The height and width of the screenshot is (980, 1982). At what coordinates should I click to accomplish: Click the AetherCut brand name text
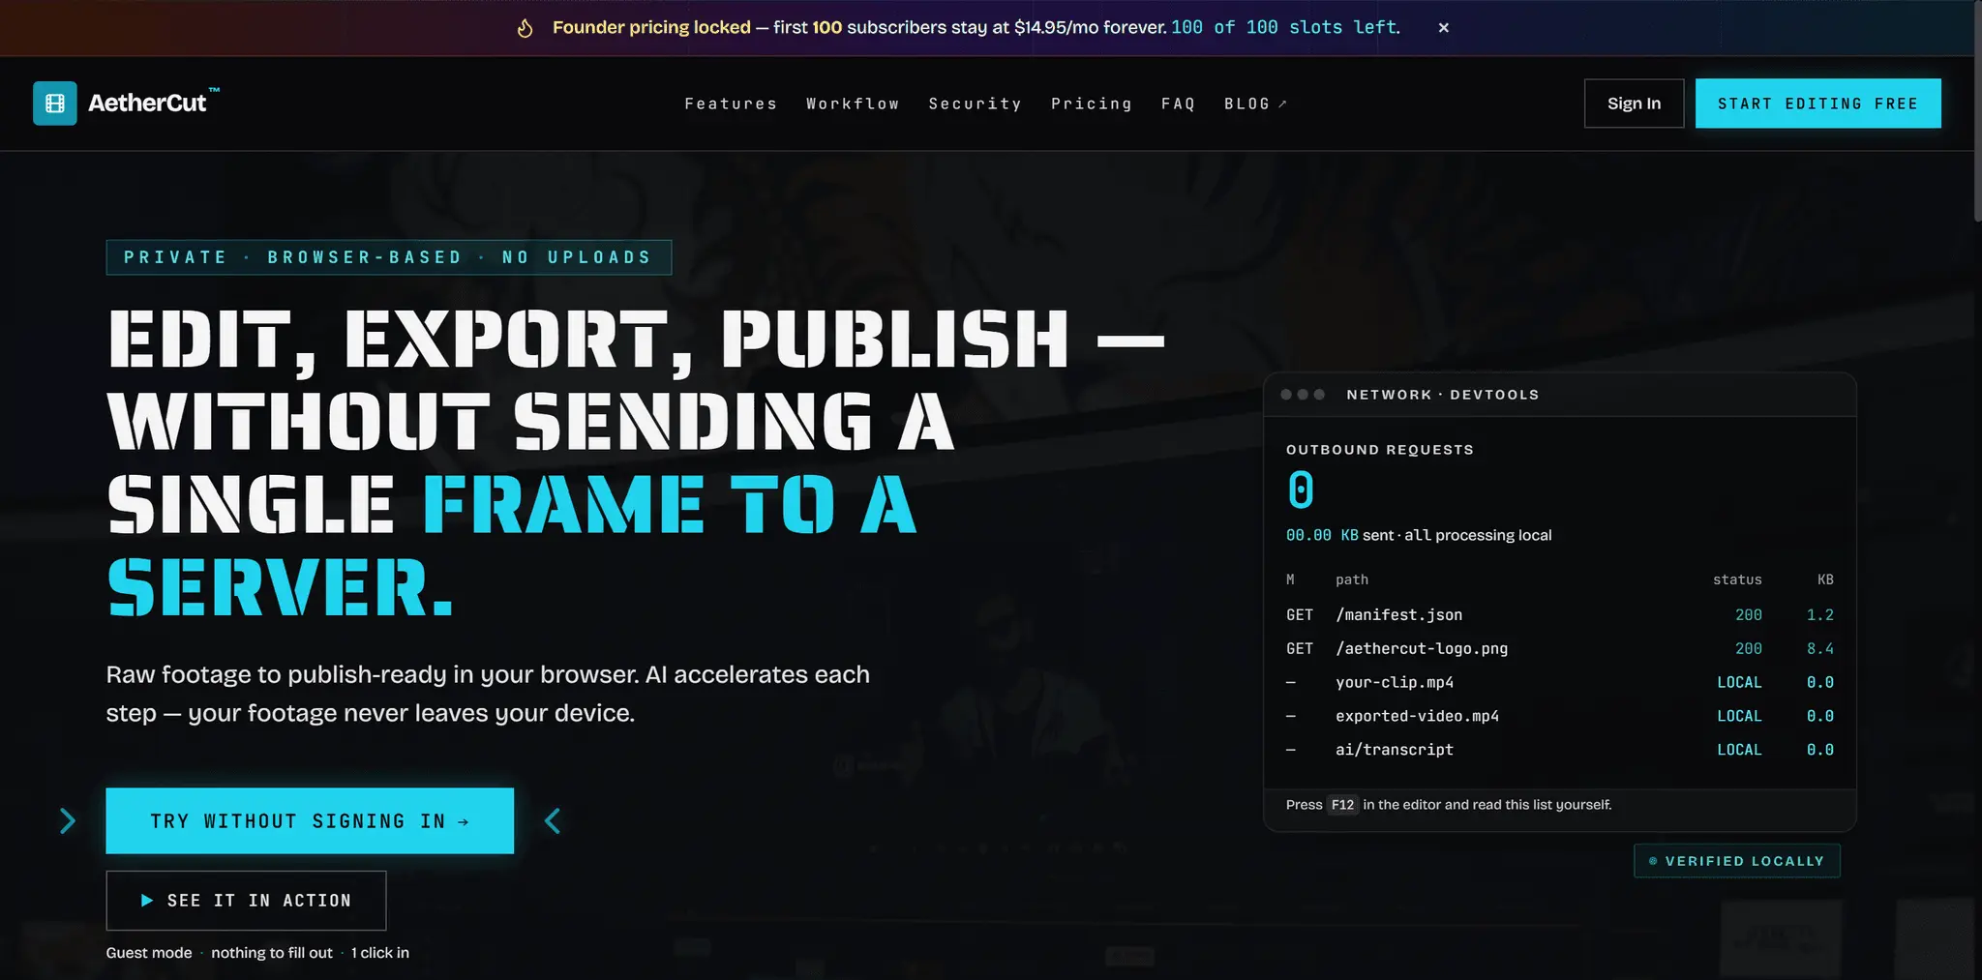(147, 103)
